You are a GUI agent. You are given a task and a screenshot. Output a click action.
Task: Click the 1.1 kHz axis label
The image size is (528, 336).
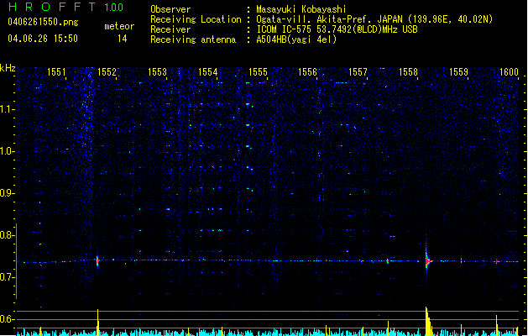tap(7, 109)
